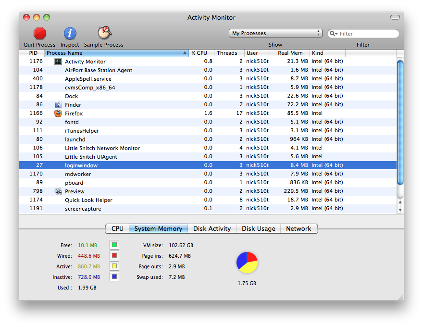
Task: Click the green Free memory color swatch
Action: pyautogui.click(x=114, y=245)
